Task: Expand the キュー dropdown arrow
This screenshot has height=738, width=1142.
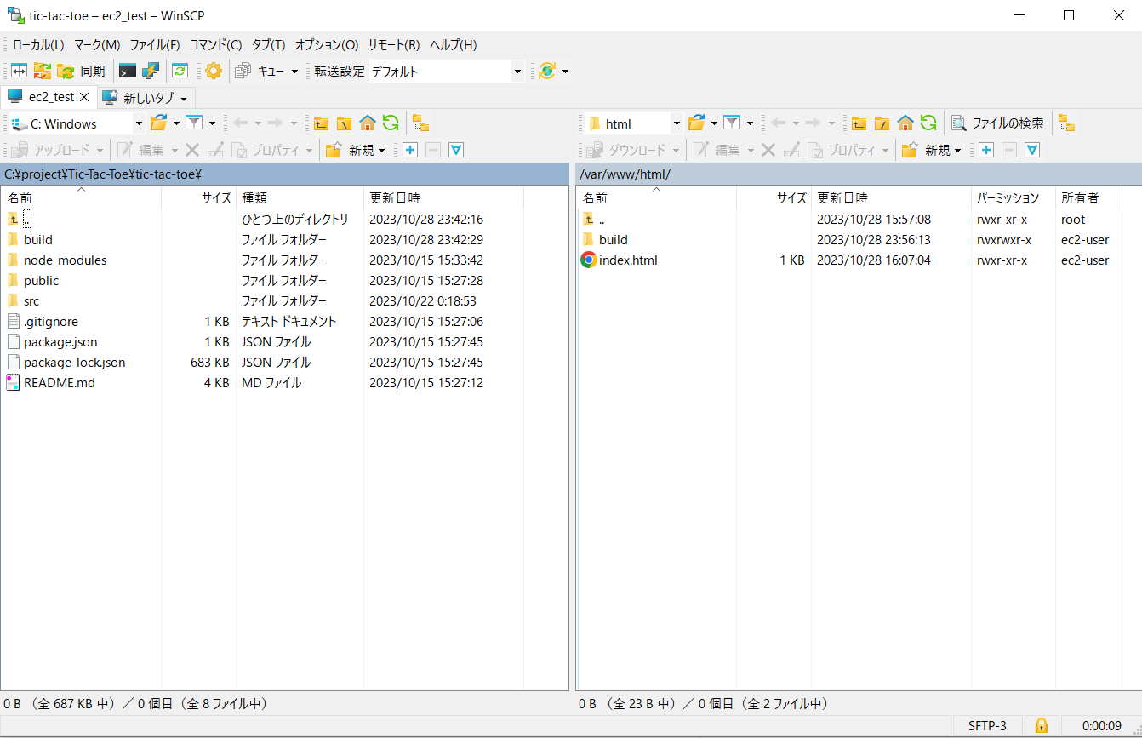Action: [294, 72]
